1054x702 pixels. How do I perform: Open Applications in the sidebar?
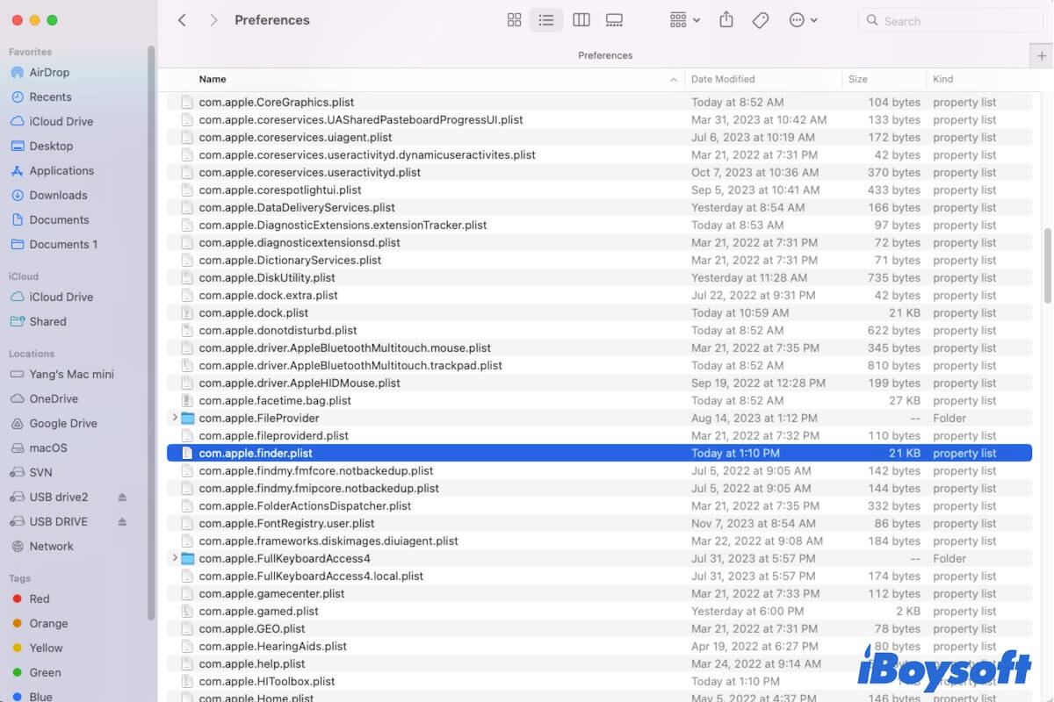pyautogui.click(x=61, y=171)
